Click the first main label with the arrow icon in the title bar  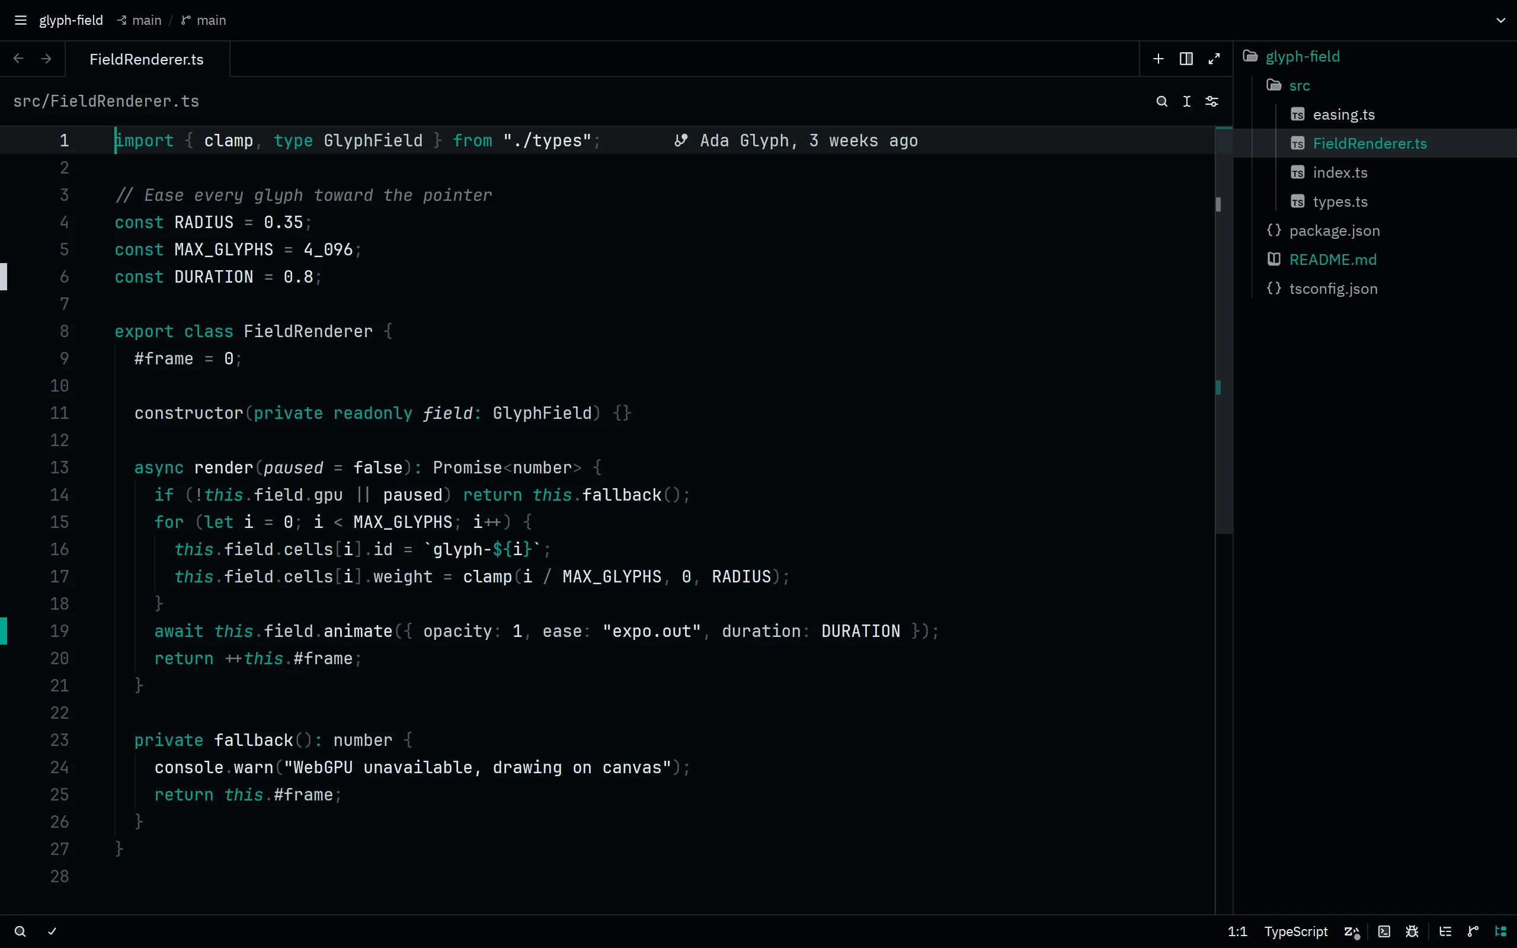pos(139,20)
